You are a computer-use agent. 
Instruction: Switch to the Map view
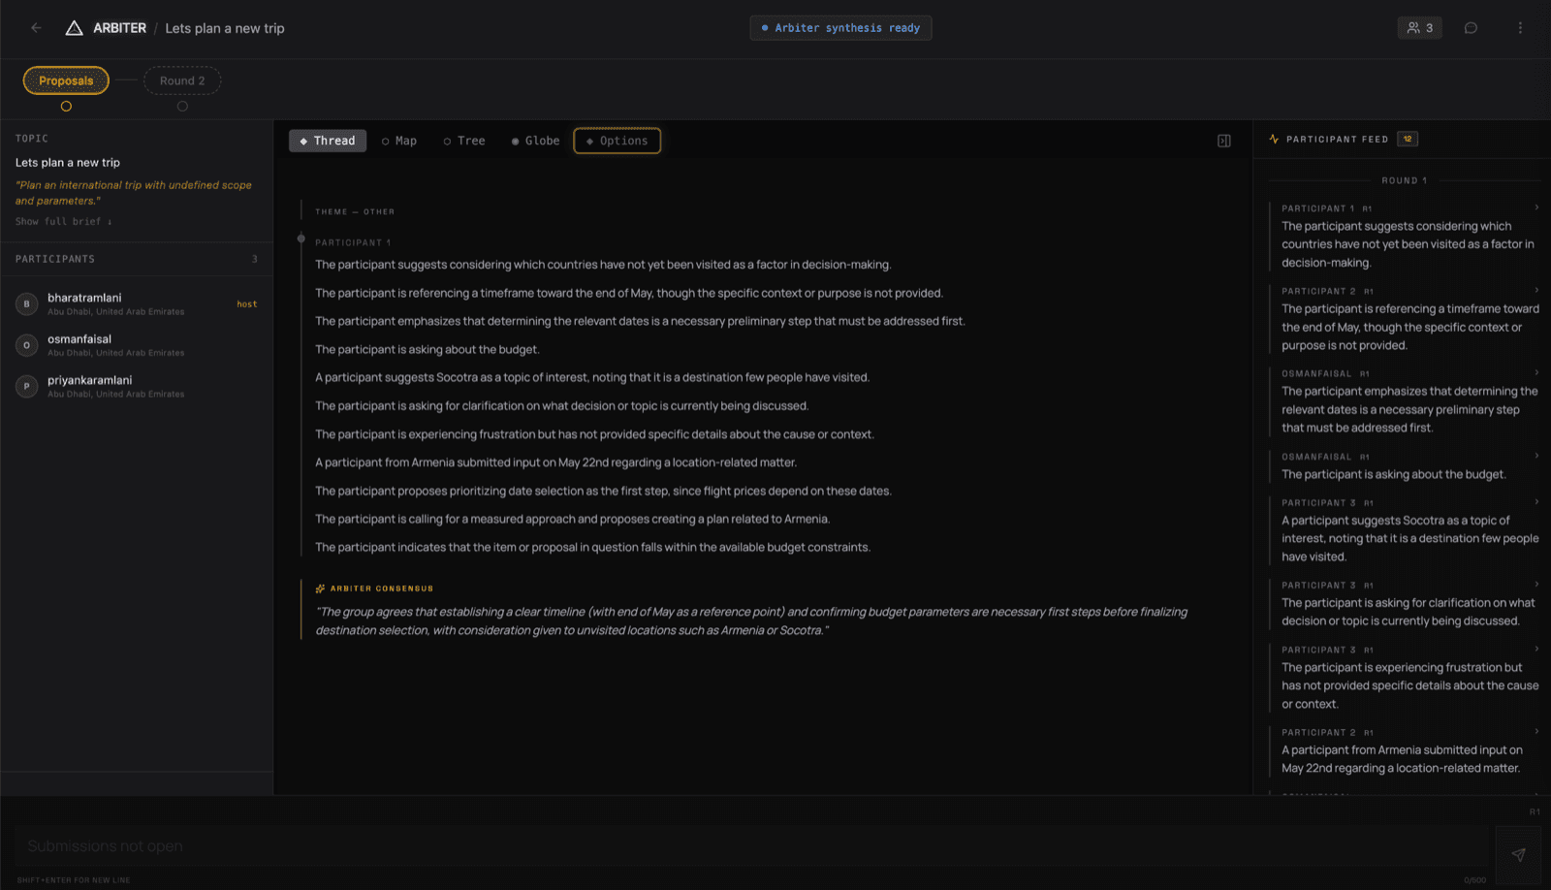click(x=399, y=141)
